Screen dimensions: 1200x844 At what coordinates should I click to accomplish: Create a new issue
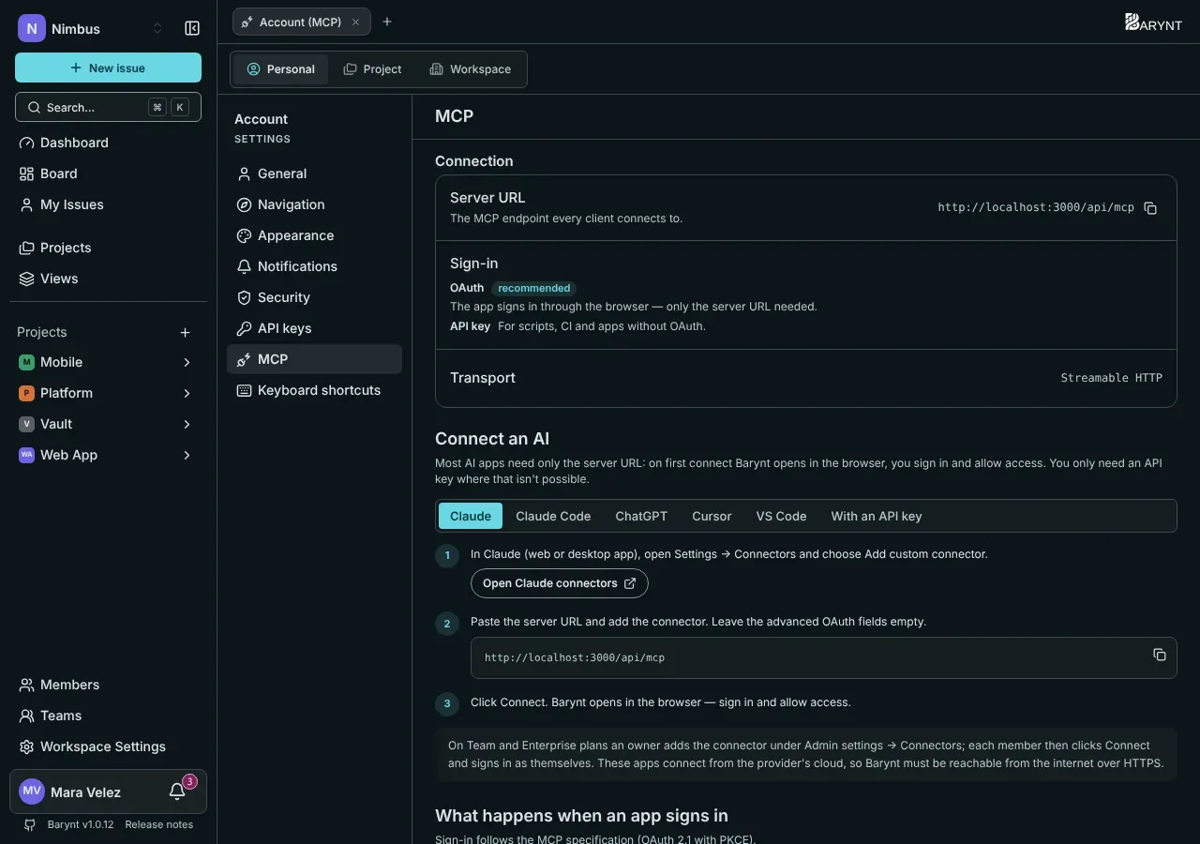(x=108, y=68)
